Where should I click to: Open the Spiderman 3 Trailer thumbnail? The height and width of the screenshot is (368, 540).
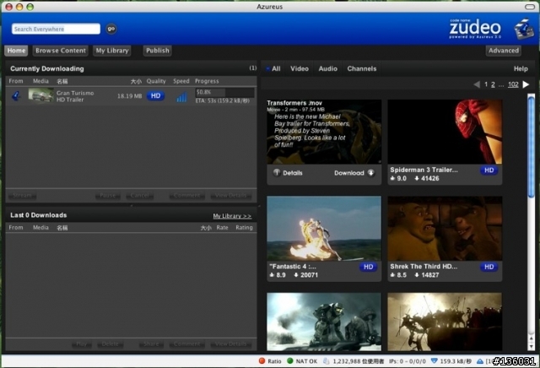[445, 132]
